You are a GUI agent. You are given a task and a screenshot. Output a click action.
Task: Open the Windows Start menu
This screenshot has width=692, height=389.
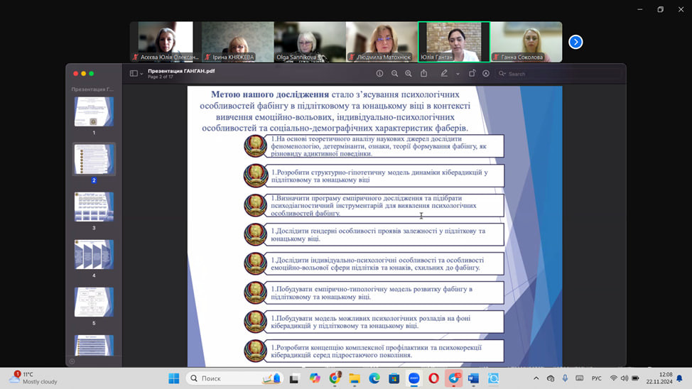(174, 378)
